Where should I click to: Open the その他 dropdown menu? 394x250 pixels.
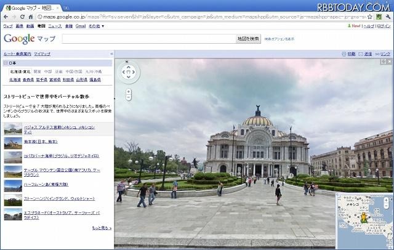tap(96, 26)
